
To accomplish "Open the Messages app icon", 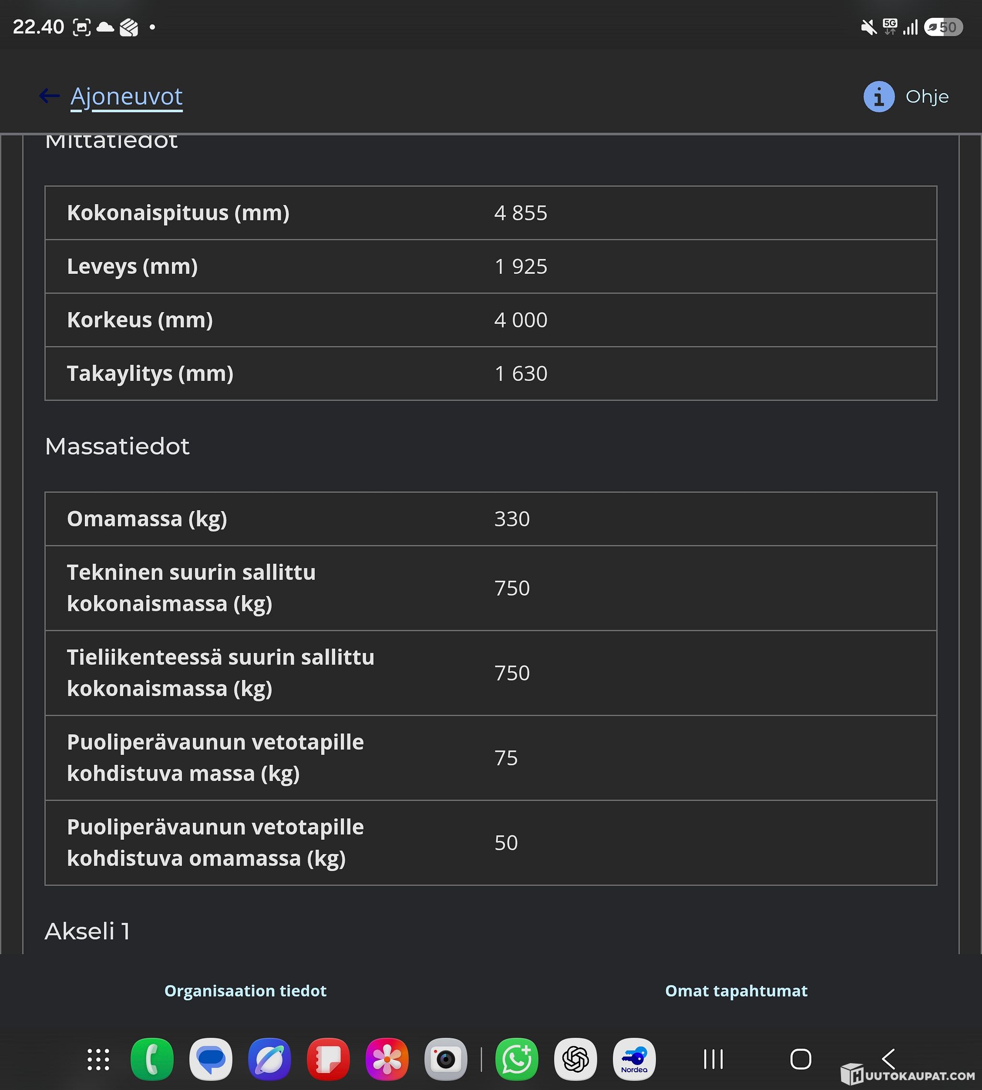I will coord(211,1059).
